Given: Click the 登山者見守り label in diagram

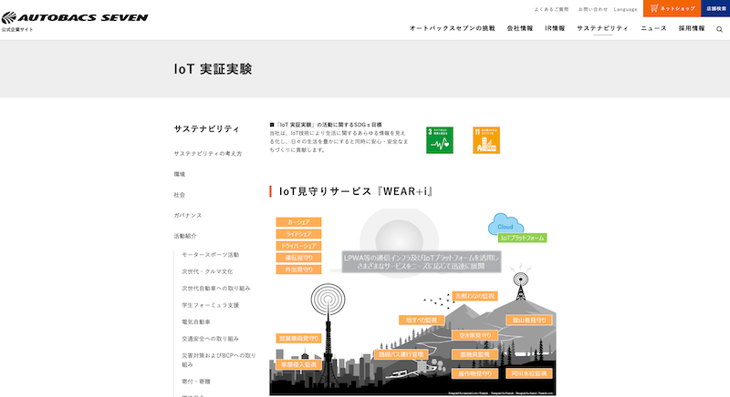Looking at the screenshot, I should (529, 320).
